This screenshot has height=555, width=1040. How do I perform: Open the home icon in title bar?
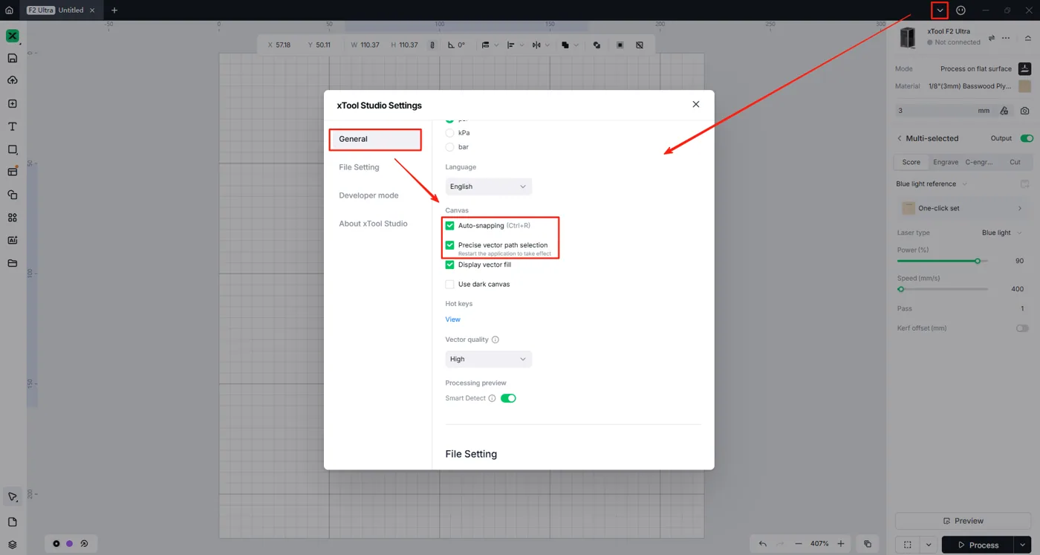9,10
